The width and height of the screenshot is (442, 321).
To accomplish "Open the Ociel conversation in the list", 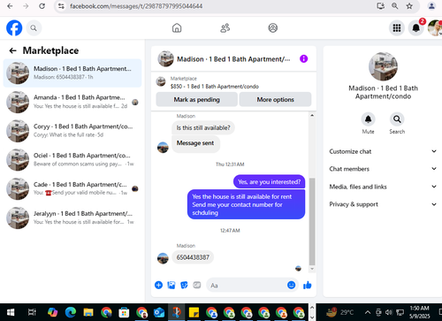I will (72, 160).
